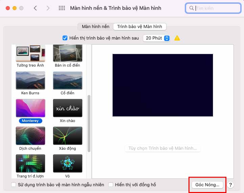Open the Góc Nóng... button

(x=207, y=185)
